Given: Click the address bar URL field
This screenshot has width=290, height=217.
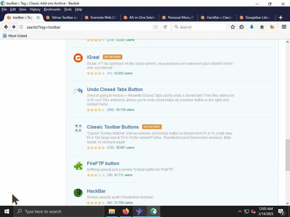Looking at the screenshot, I should [x=89, y=27].
